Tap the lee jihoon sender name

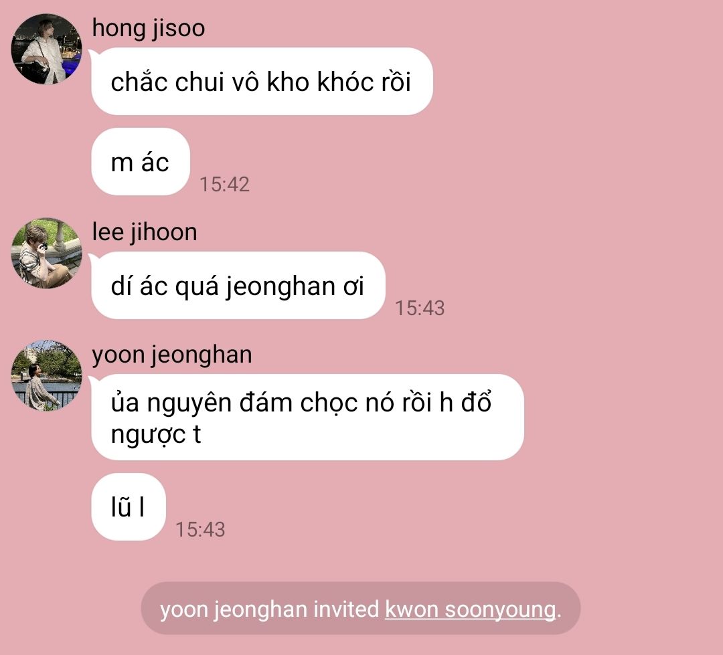pyautogui.click(x=145, y=232)
